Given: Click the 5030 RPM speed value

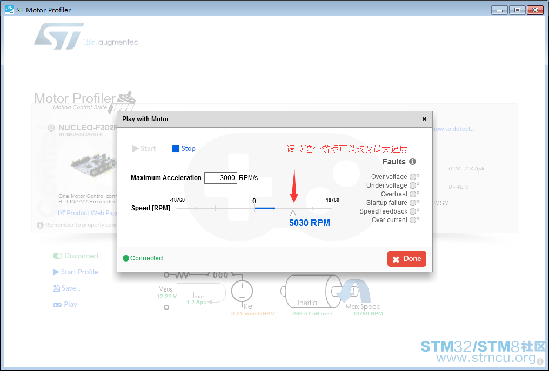Looking at the screenshot, I should pyautogui.click(x=310, y=223).
